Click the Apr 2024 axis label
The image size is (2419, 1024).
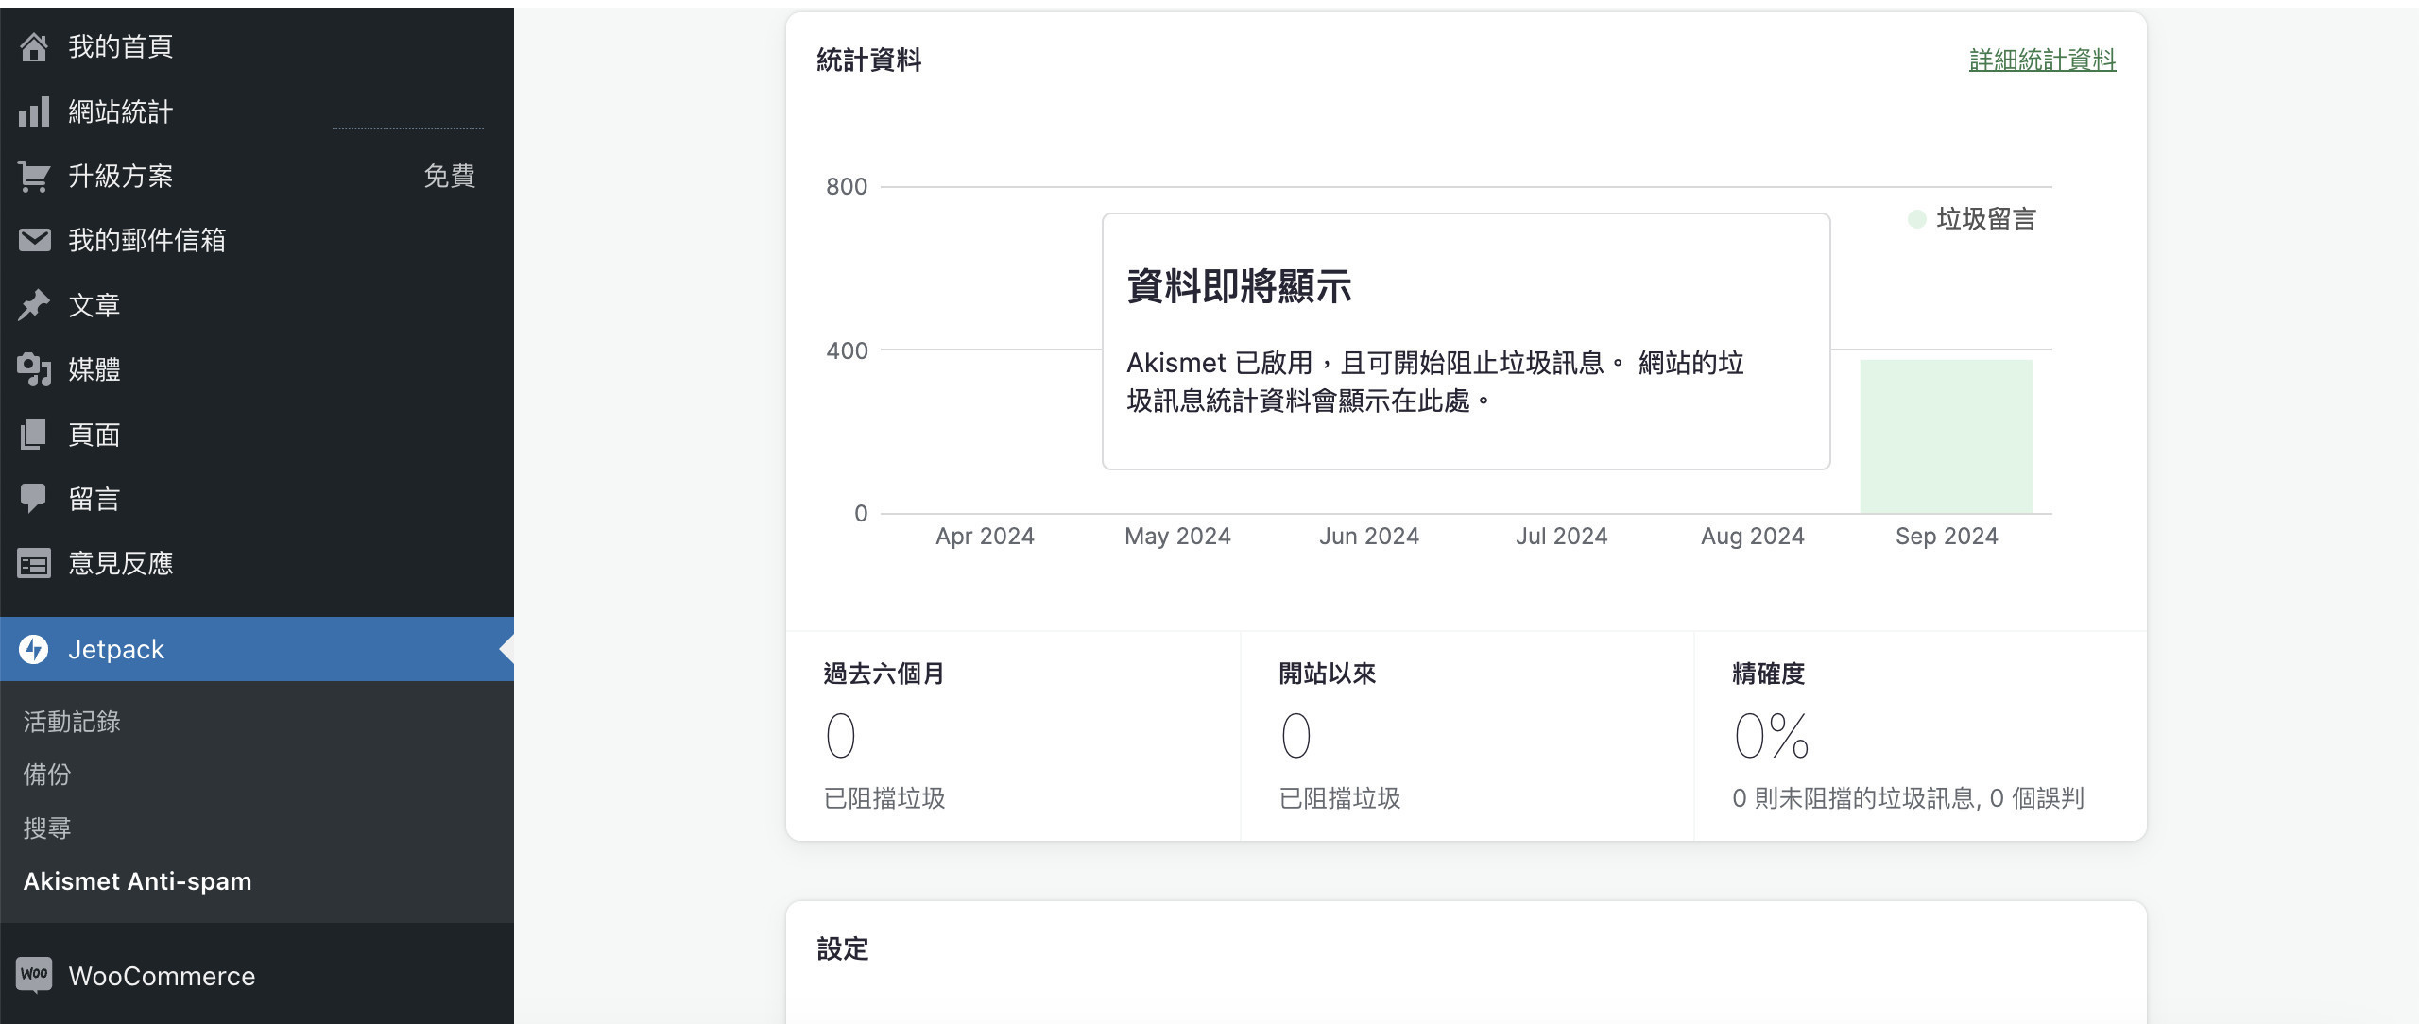click(x=985, y=537)
